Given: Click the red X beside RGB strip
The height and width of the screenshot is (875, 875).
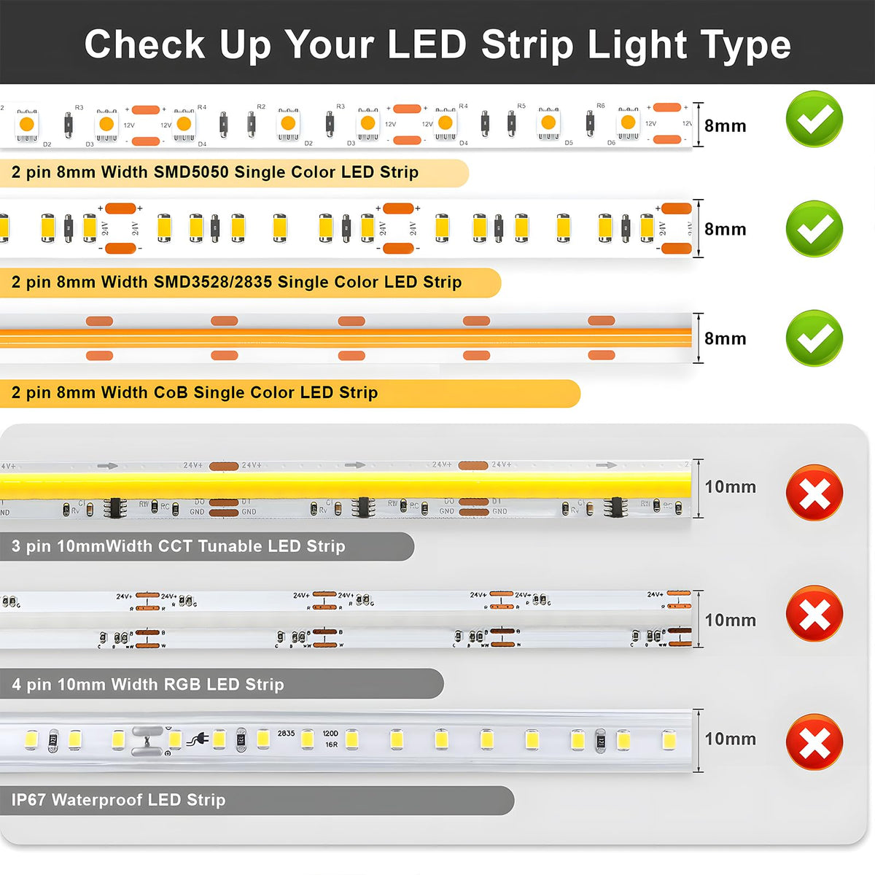Looking at the screenshot, I should tap(814, 613).
